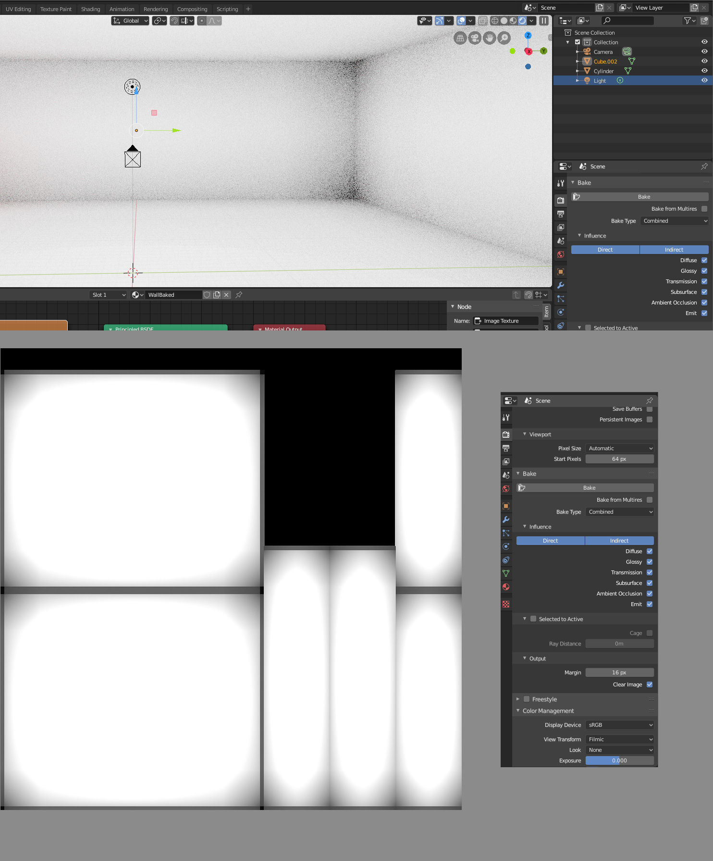Toggle proportional editing icon
713x861 pixels.
click(202, 21)
